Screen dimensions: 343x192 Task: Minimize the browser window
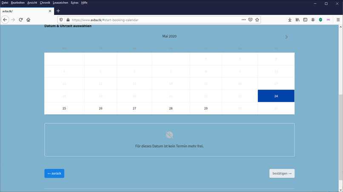click(x=315, y=3)
